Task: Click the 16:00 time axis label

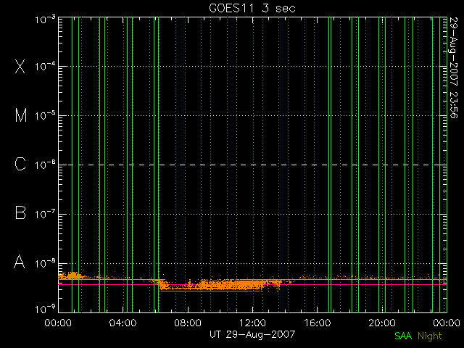Action: tap(318, 323)
